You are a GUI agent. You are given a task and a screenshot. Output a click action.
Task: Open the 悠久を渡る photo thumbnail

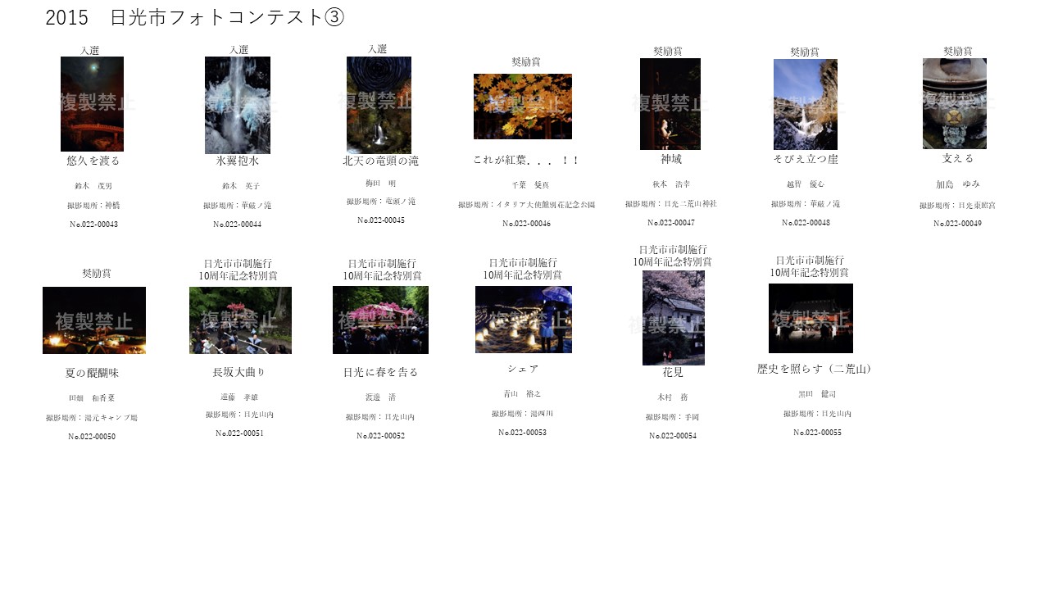pos(92,104)
